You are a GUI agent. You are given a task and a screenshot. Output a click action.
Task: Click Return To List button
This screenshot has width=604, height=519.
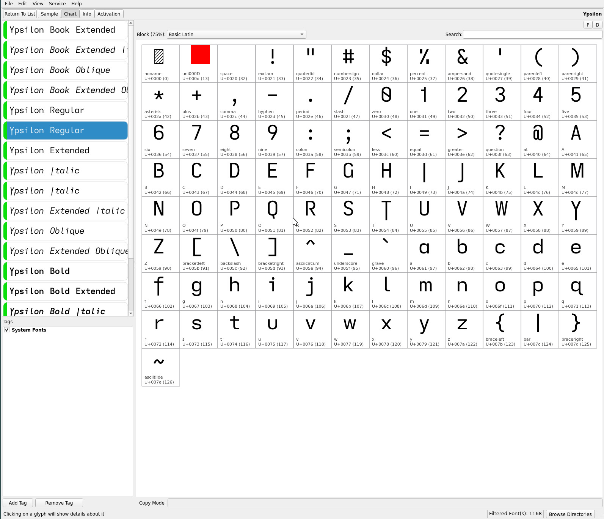(20, 14)
